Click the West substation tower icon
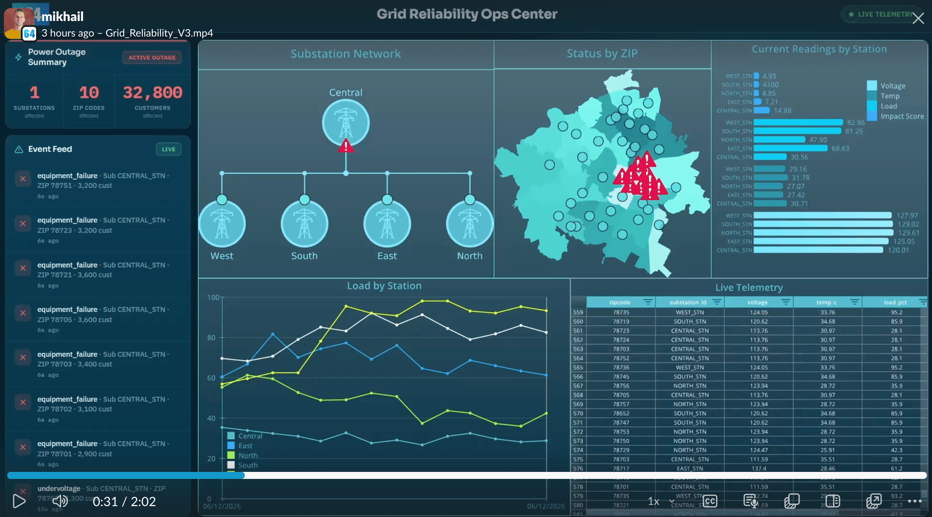Viewport: 932px width, 517px height. pyautogui.click(x=222, y=224)
